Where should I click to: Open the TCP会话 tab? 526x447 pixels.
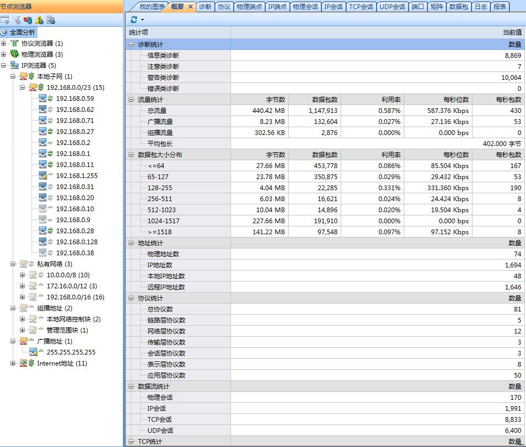point(361,7)
